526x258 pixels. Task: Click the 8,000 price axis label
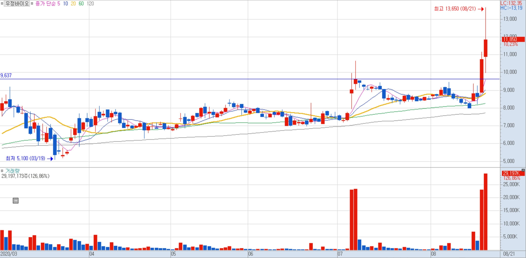(509, 107)
